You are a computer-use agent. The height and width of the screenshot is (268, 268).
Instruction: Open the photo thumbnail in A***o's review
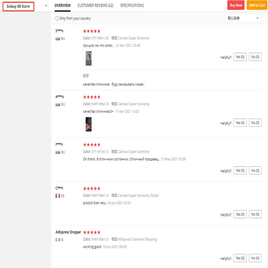(88, 124)
